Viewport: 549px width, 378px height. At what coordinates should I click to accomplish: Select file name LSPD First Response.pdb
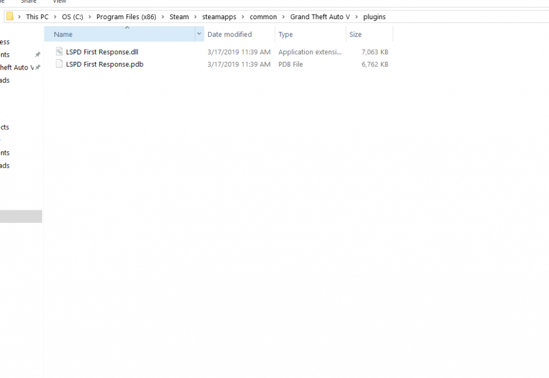(x=105, y=64)
